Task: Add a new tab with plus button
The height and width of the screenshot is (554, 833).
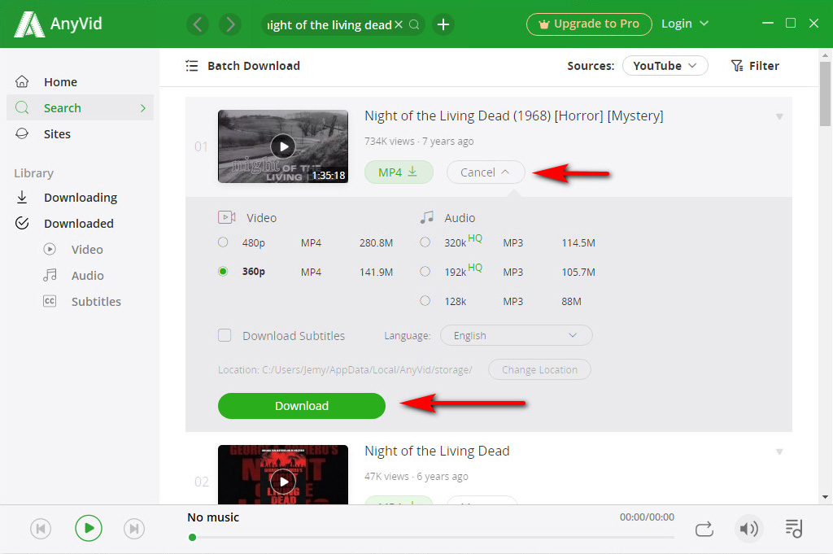Action: (x=443, y=24)
